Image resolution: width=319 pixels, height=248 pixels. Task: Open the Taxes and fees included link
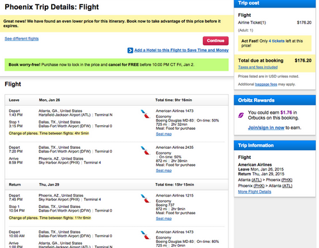(258, 67)
